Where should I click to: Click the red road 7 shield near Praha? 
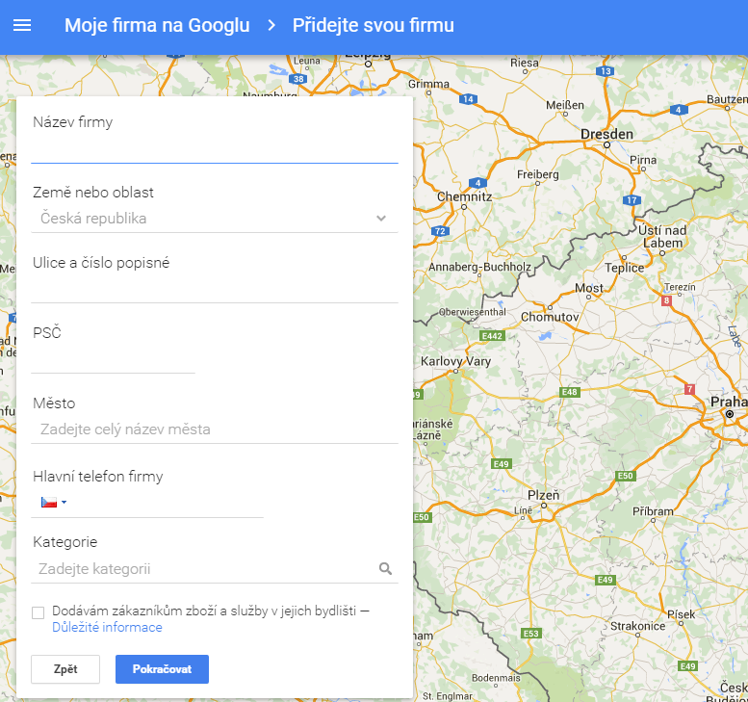pos(689,389)
